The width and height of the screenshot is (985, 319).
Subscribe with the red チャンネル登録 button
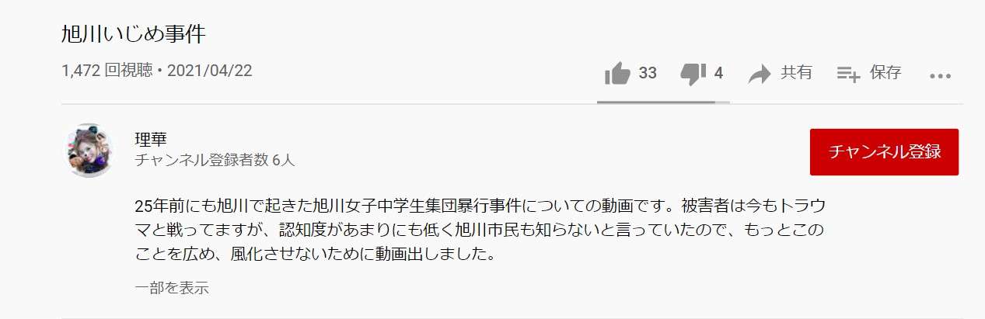click(x=884, y=152)
